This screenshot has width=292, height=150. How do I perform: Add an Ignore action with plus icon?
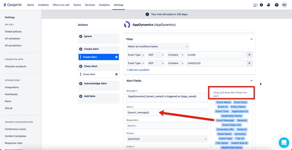click(x=81, y=36)
